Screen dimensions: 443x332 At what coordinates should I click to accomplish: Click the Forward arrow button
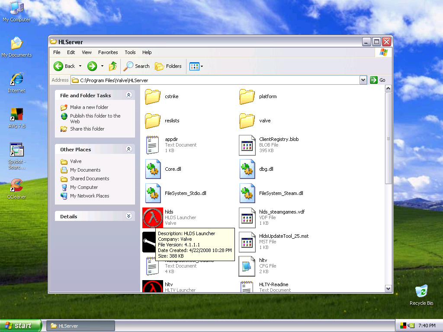(92, 66)
